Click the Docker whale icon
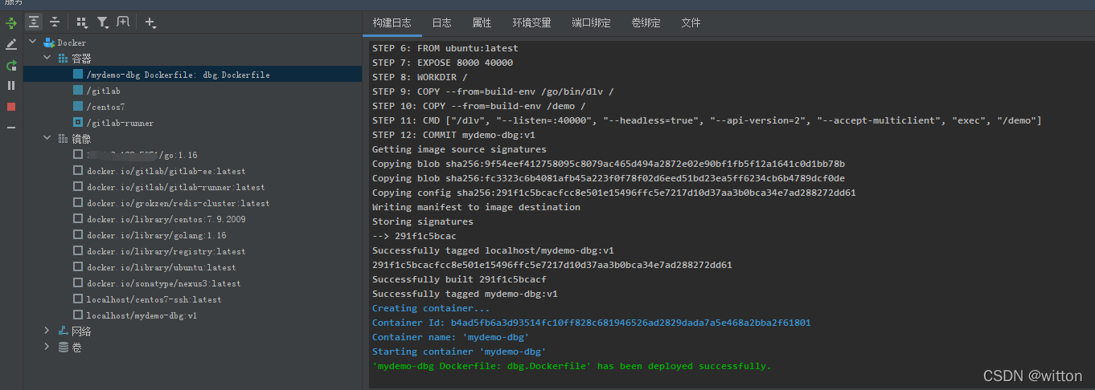This screenshot has width=1095, height=390. (48, 43)
